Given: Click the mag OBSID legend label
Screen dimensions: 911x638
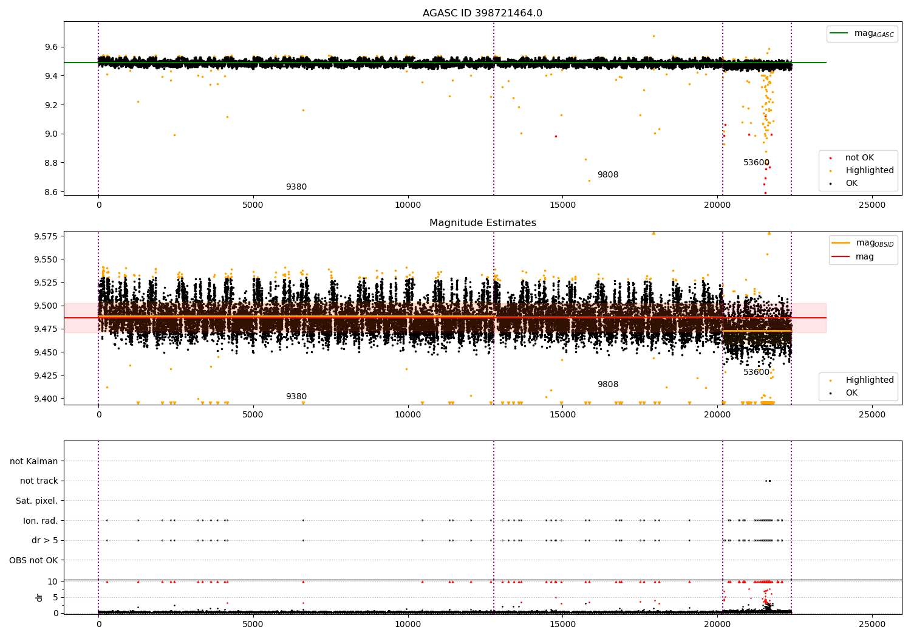Looking at the screenshot, I should click(x=875, y=243).
